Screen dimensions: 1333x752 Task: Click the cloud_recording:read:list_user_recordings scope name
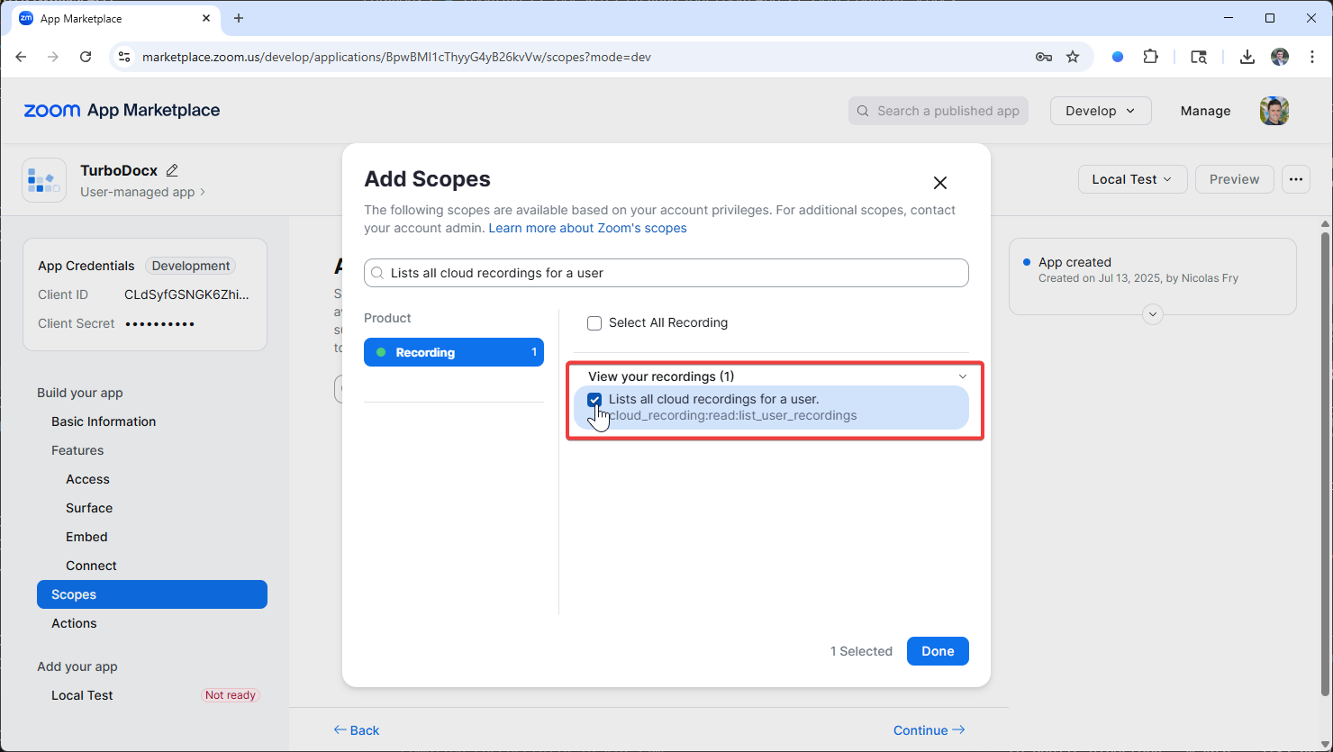coord(733,415)
